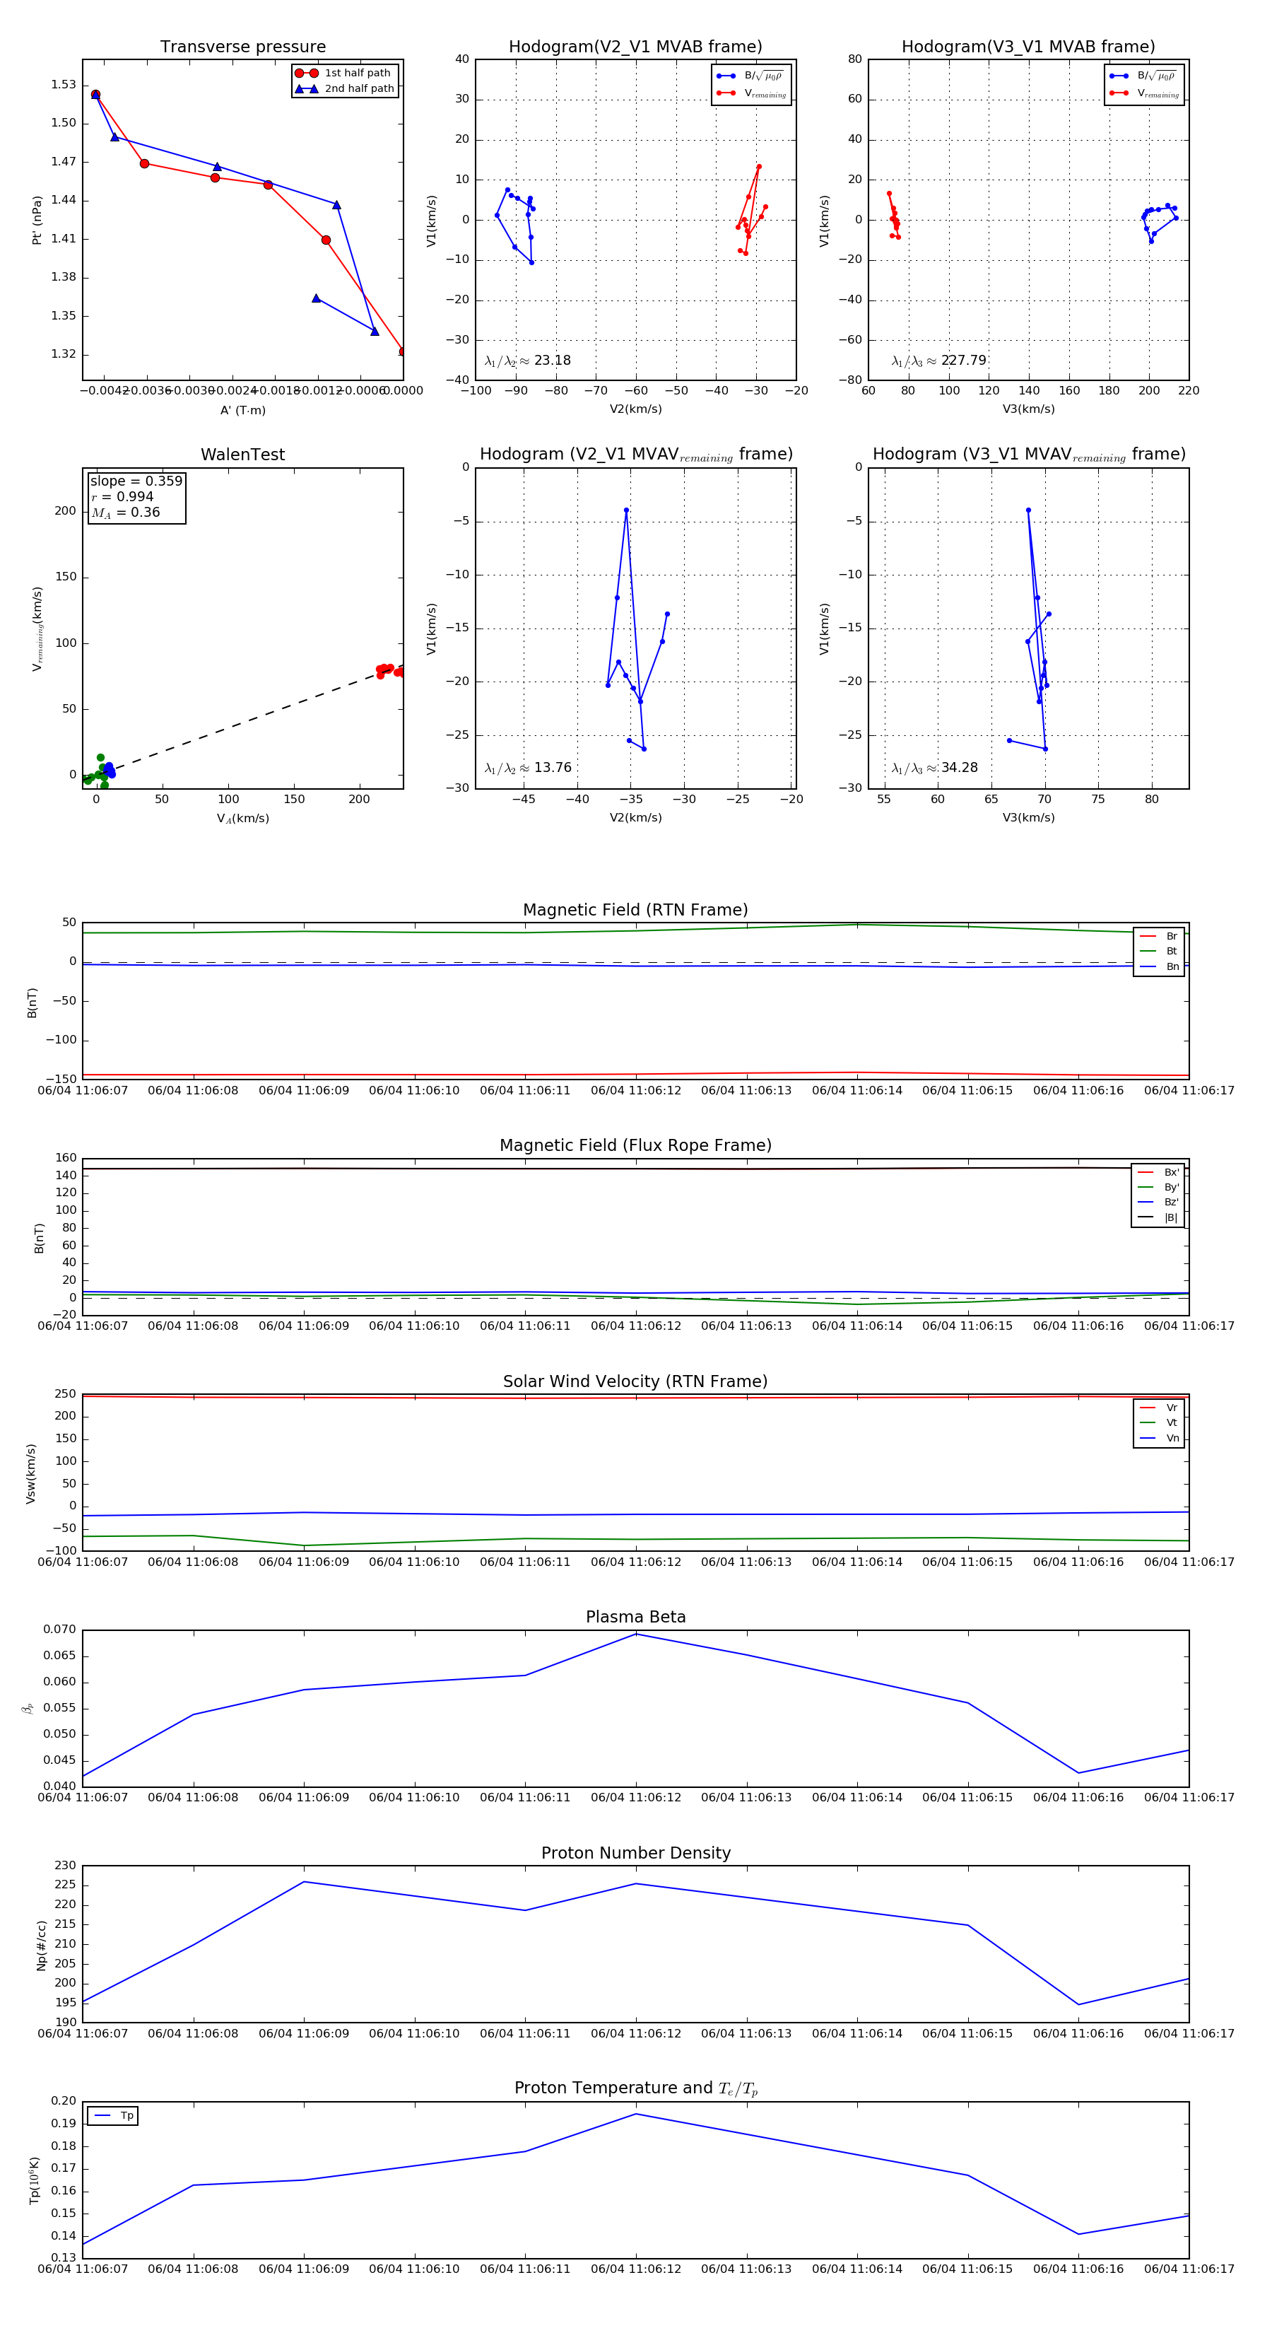
Task: Click the 'r = 0.994' statistic
Action: pyautogui.click(x=122, y=496)
